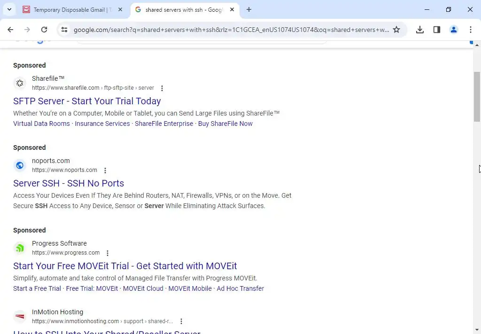
Task: Open How to SSH Into Your Shared/Reseller Server
Action: click(x=107, y=332)
